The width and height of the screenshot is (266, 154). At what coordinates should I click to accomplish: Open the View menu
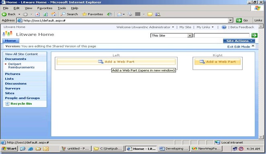click(29, 8)
